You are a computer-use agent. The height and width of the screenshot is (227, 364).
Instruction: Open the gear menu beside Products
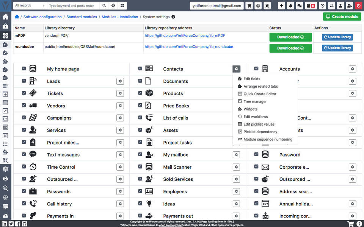pos(236,93)
